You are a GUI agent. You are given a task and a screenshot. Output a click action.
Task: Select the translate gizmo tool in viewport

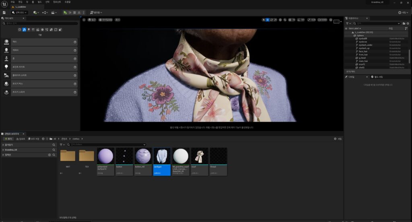(x=268, y=20)
